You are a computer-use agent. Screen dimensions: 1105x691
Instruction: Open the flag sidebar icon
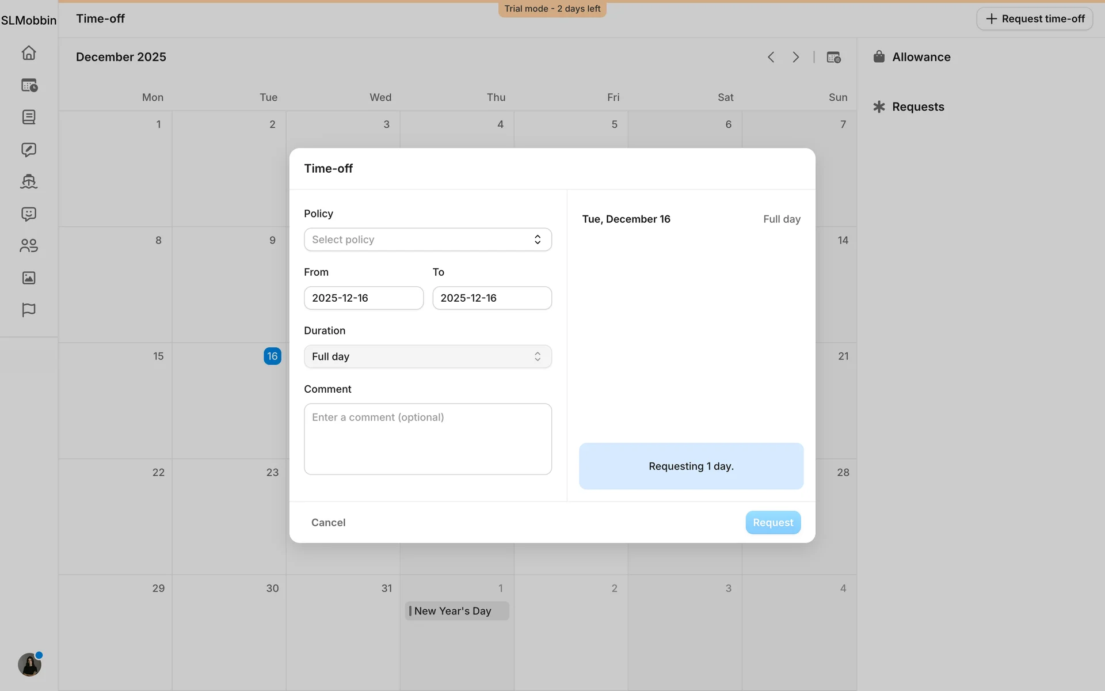click(x=29, y=310)
